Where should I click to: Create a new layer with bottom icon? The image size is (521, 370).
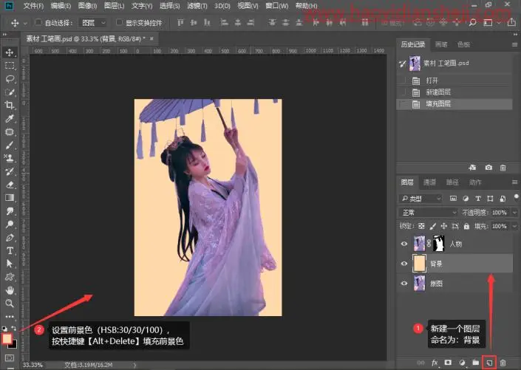coord(489,363)
